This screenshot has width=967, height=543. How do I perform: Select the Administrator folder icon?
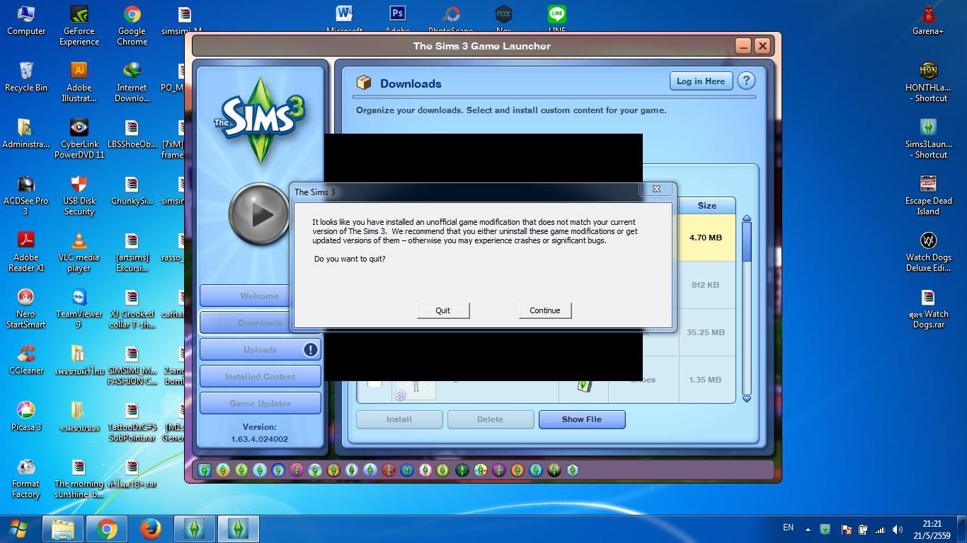point(26,133)
